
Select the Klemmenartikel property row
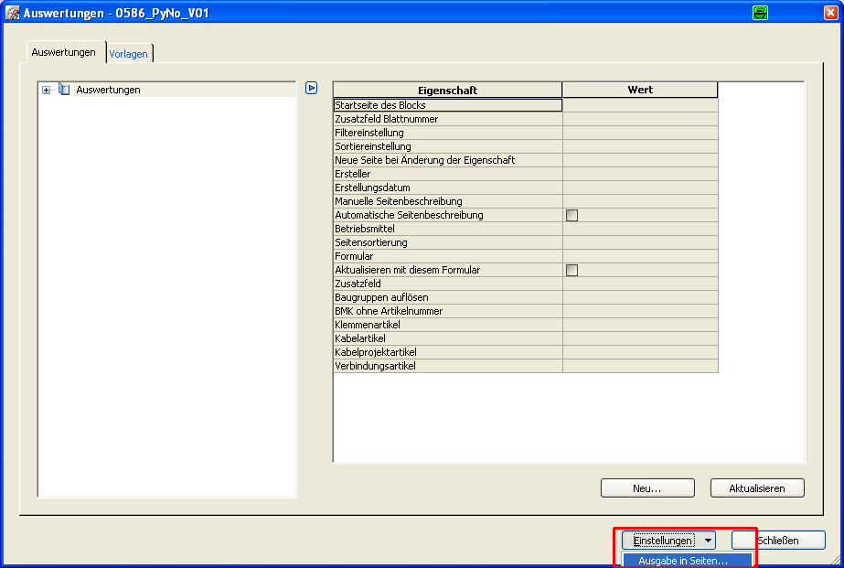pyautogui.click(x=448, y=325)
